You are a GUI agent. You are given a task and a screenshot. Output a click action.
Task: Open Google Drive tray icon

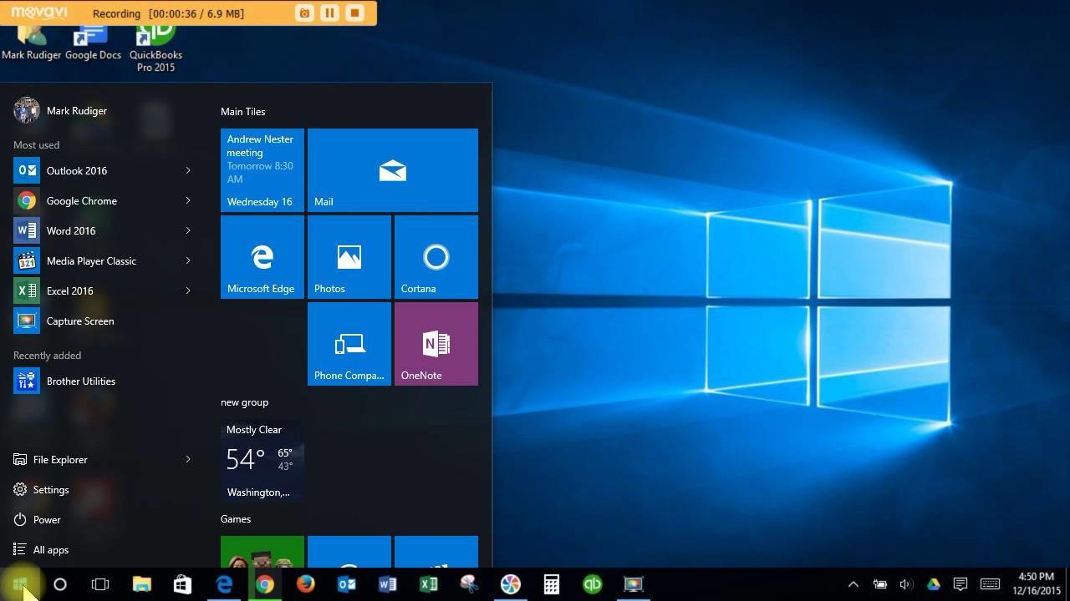coord(933,584)
